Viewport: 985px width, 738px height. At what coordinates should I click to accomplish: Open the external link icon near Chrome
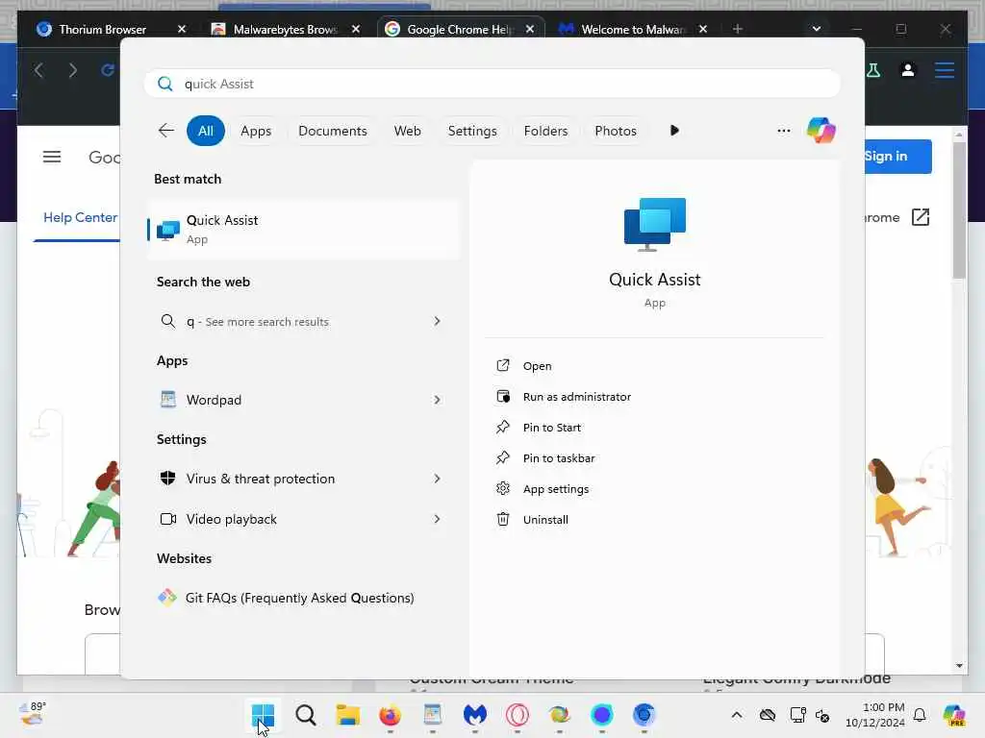coord(921,217)
